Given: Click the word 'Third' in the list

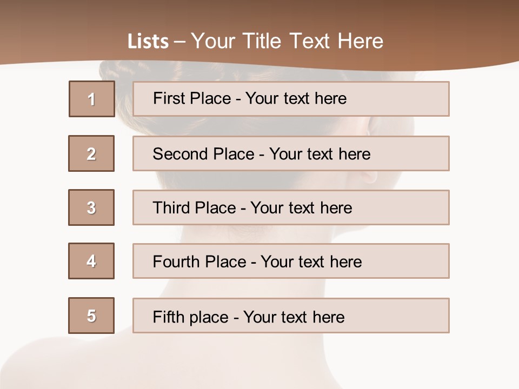Looking at the screenshot, I should [x=171, y=208].
